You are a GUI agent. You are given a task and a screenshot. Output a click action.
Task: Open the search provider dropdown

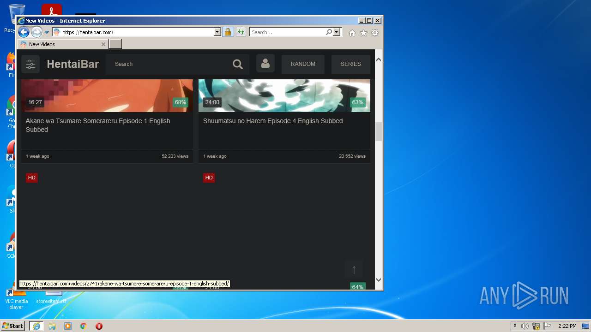[337, 32]
